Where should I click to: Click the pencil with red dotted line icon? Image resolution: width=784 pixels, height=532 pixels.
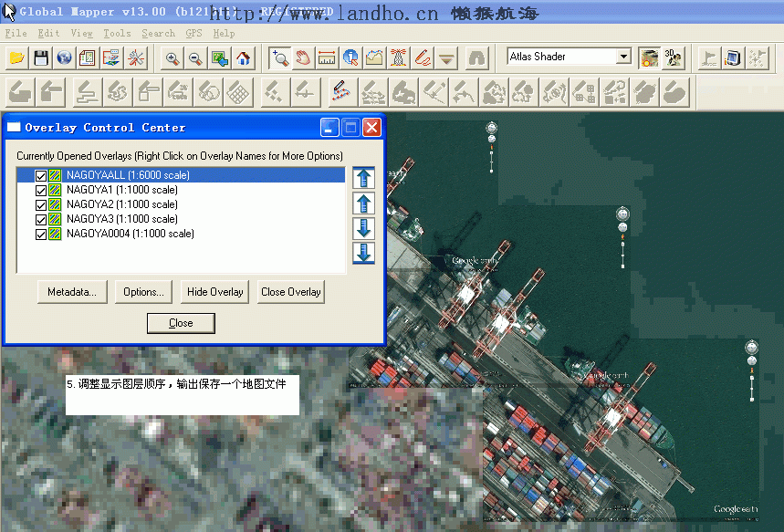pos(340,92)
